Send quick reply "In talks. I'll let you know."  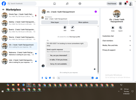58,60
